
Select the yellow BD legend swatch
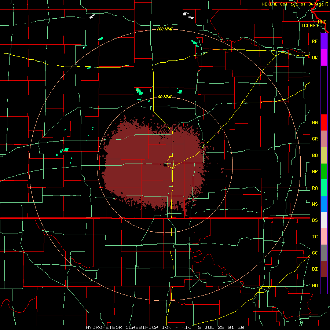324,155
